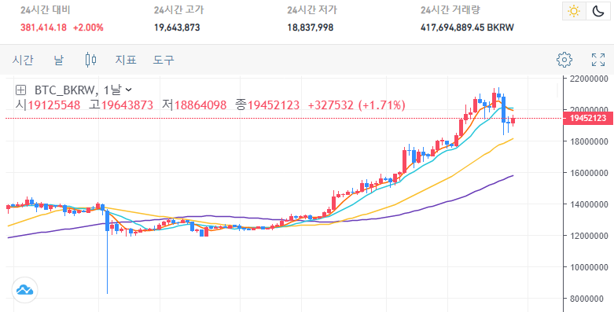Click the 종19452123 close price in legend
Image resolution: width=614 pixels, height=312 pixels.
click(267, 105)
